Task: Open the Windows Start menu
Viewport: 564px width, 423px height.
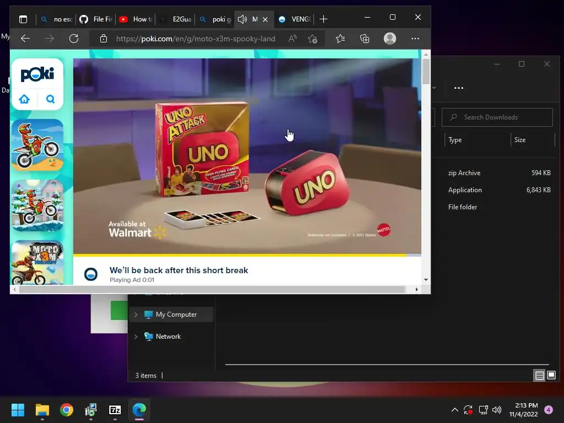Action: (x=18, y=410)
